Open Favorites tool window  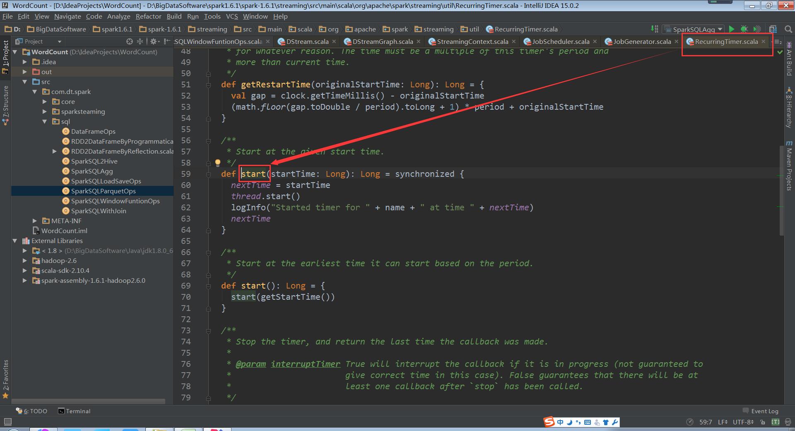pos(5,379)
